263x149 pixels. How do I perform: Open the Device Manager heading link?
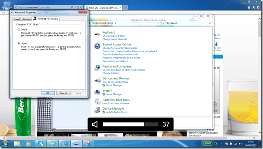[113, 108]
